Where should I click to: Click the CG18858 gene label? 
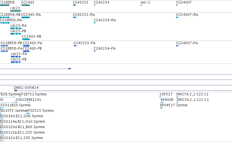pos(7,2)
